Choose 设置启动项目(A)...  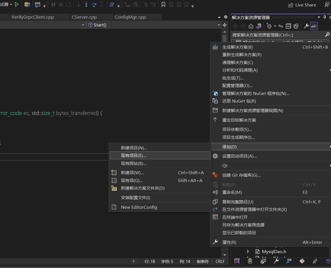pos(271,156)
